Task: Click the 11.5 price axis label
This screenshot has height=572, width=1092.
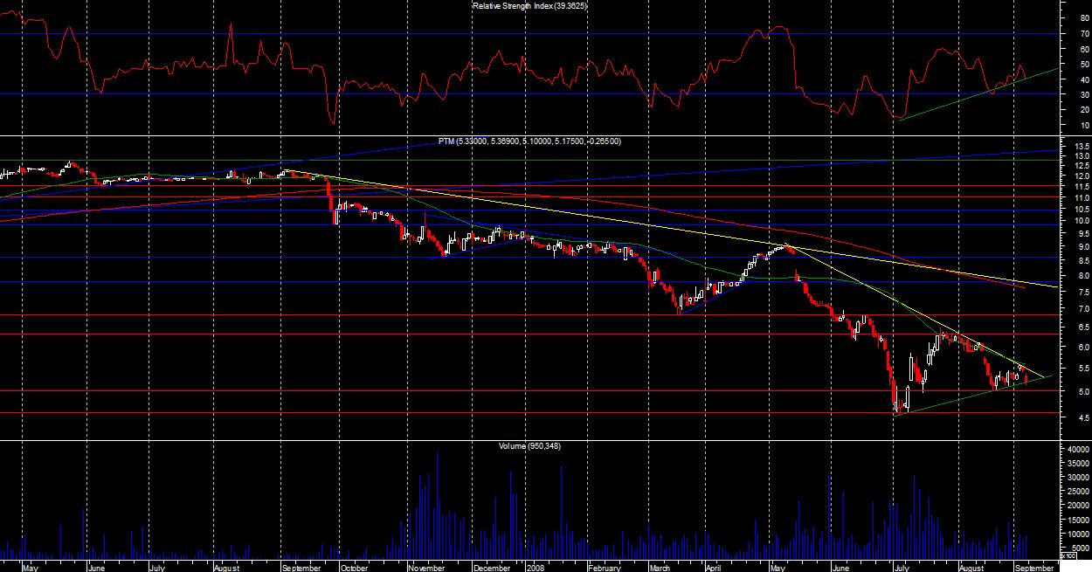Action: coord(1082,187)
